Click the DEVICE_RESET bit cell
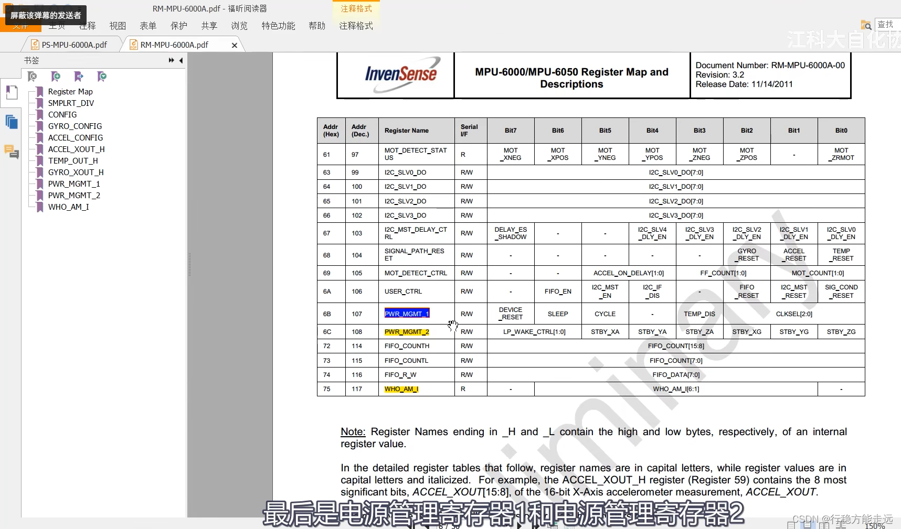 [x=511, y=314]
